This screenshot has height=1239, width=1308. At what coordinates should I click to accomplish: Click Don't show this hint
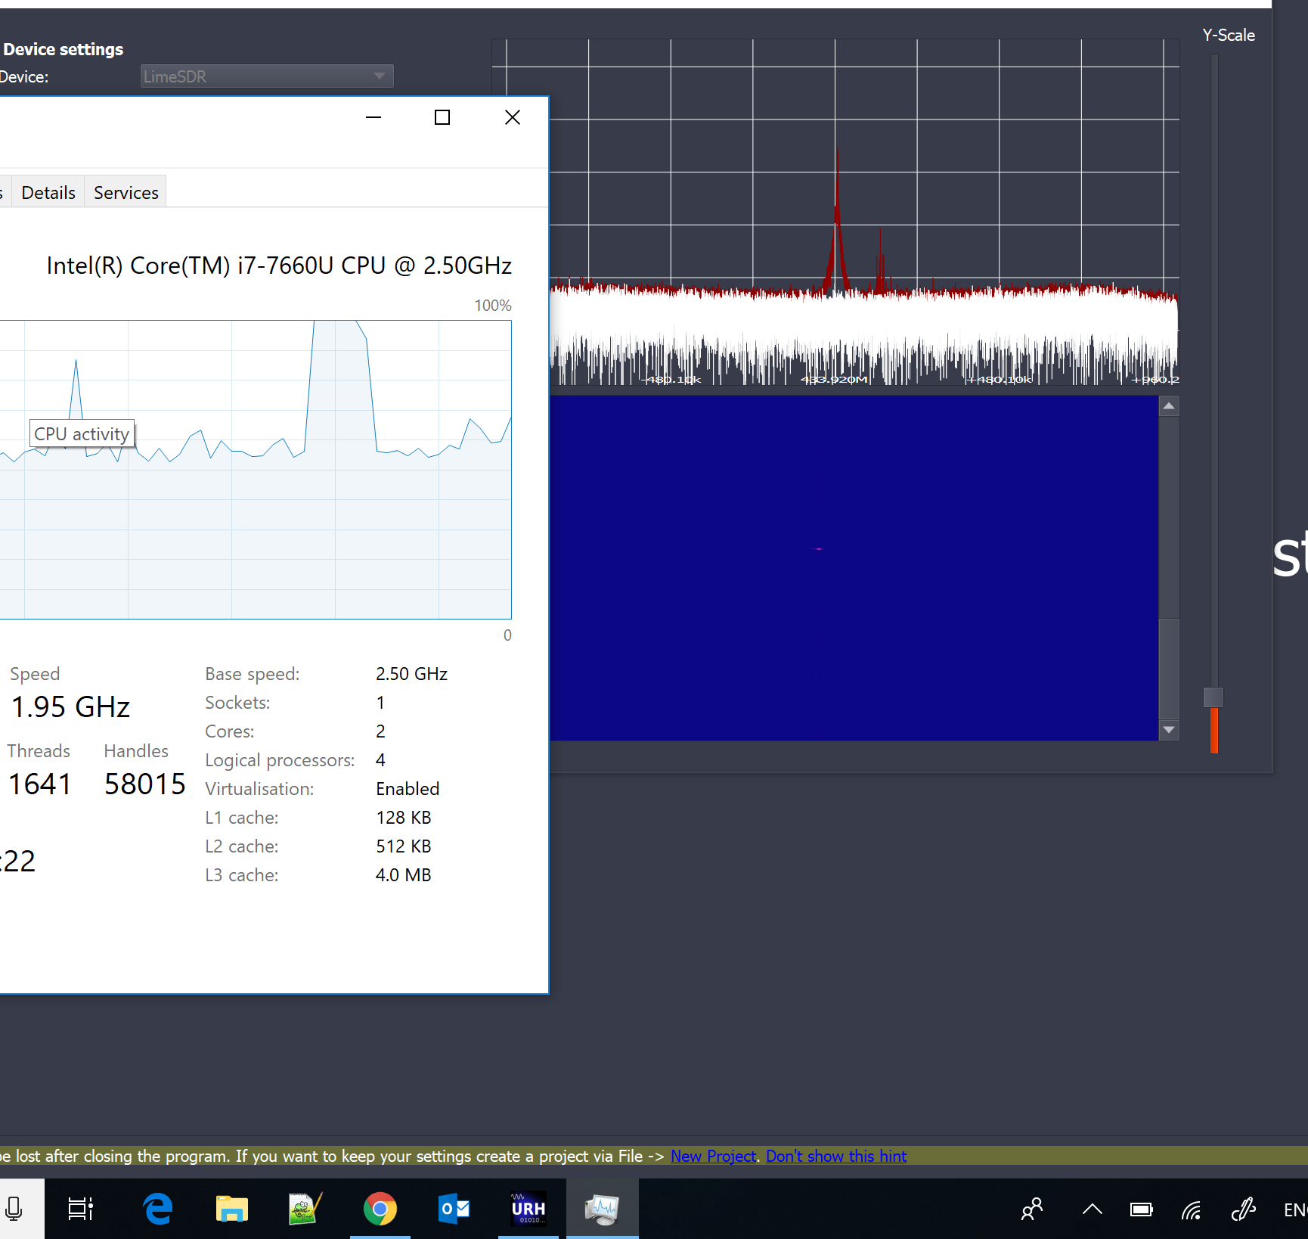click(x=835, y=1156)
